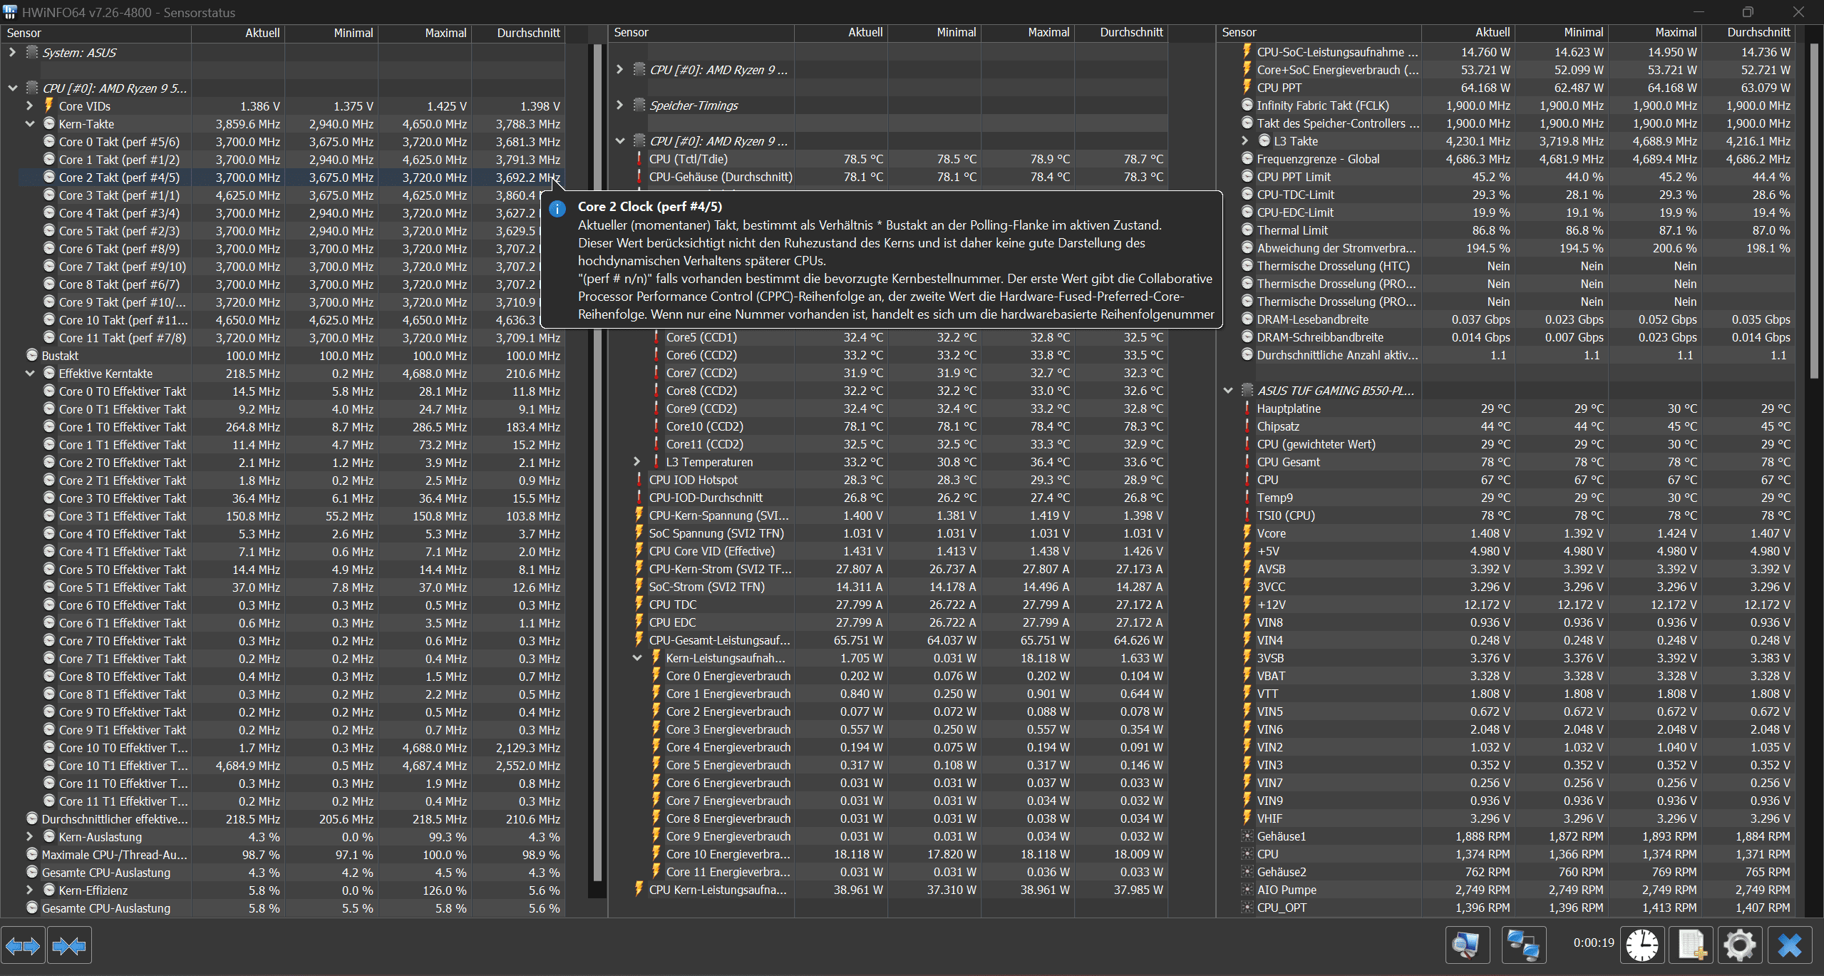Image resolution: width=1824 pixels, height=976 pixels.
Task: Click the clock icon beside Bustakt
Action: (32, 355)
